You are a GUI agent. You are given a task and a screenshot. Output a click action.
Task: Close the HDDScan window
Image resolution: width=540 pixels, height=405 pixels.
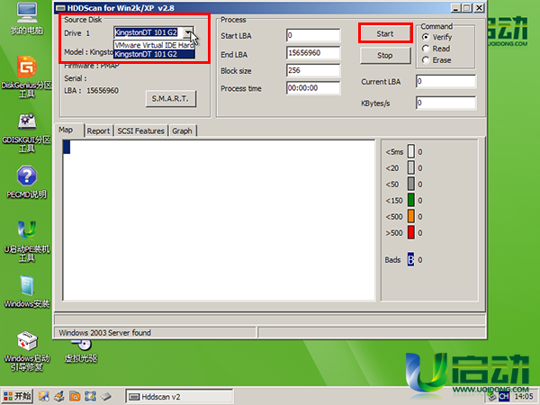pyautogui.click(x=479, y=7)
